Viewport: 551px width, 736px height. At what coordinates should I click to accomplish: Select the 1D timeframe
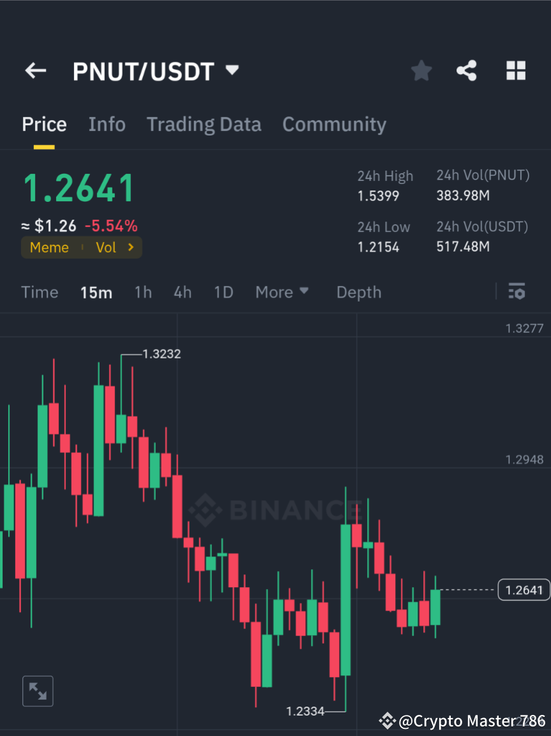click(x=223, y=292)
